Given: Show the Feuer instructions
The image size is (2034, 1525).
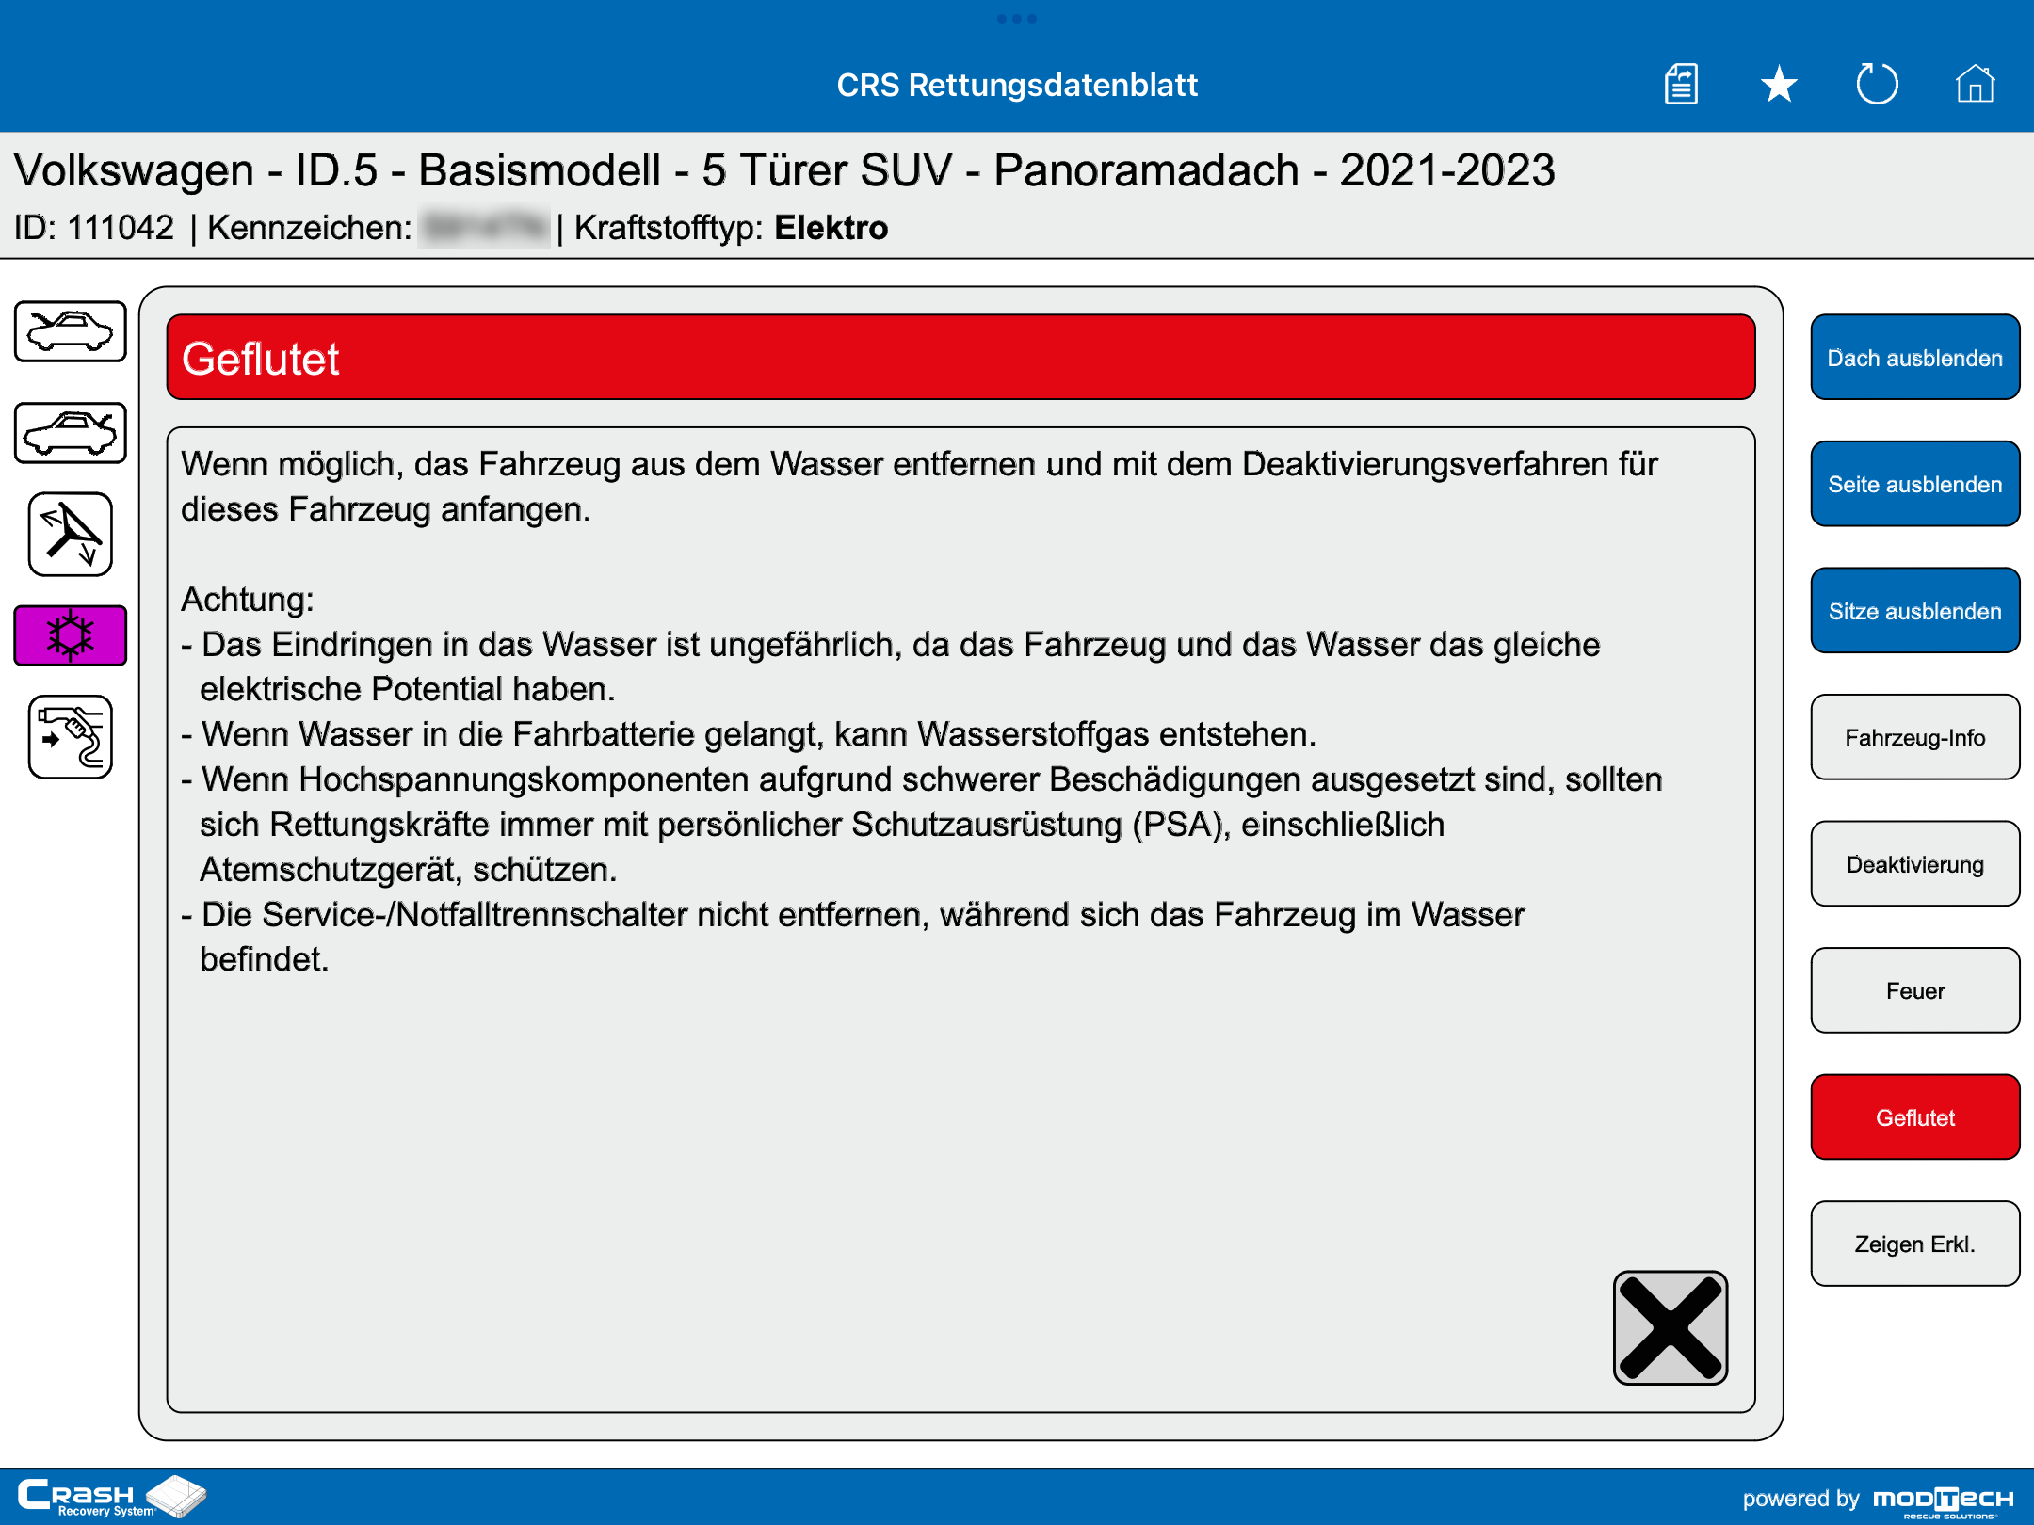Looking at the screenshot, I should [1915, 990].
